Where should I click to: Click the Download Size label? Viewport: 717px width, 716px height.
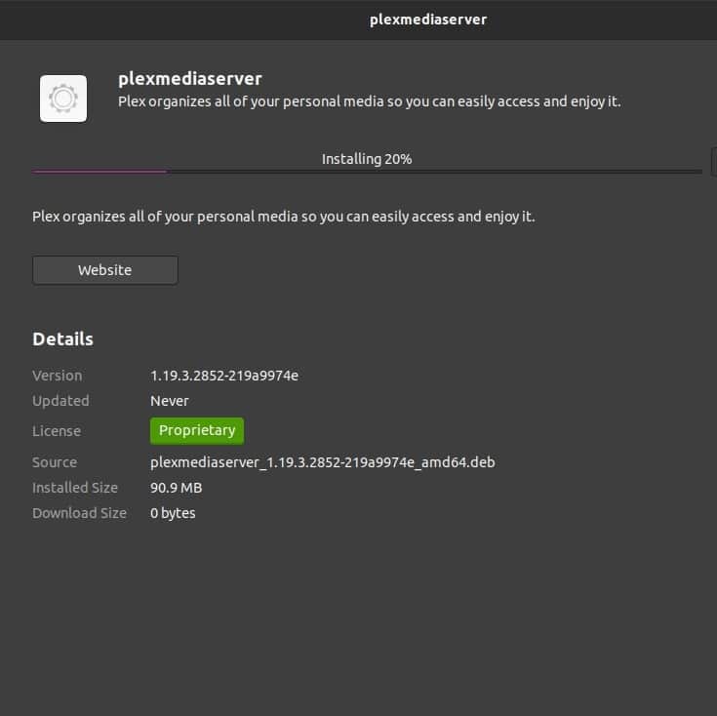[x=80, y=513]
